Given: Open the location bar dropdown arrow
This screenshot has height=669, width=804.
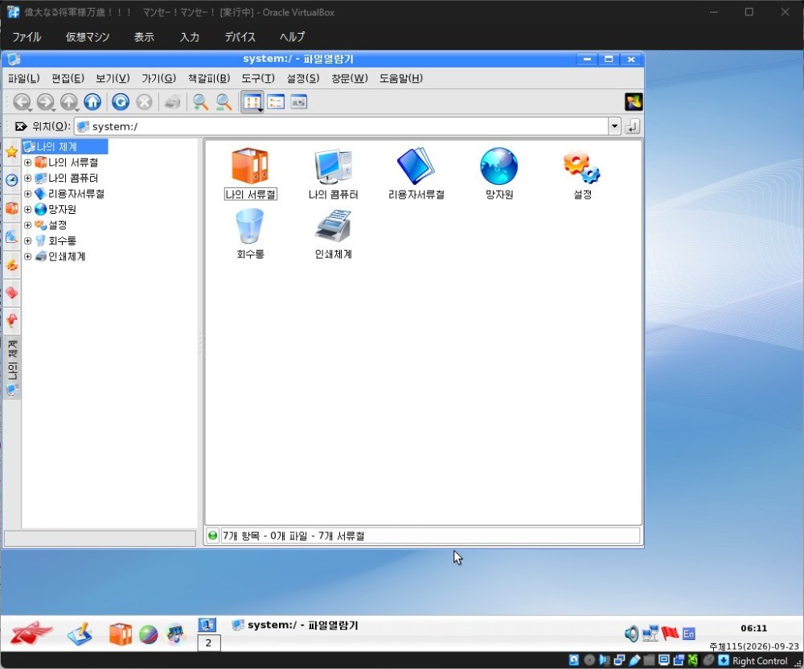Looking at the screenshot, I should coord(614,126).
